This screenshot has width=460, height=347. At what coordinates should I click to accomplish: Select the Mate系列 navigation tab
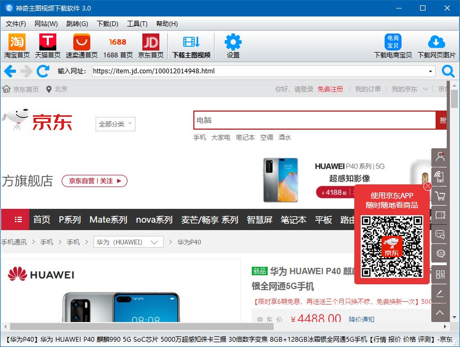click(x=108, y=219)
